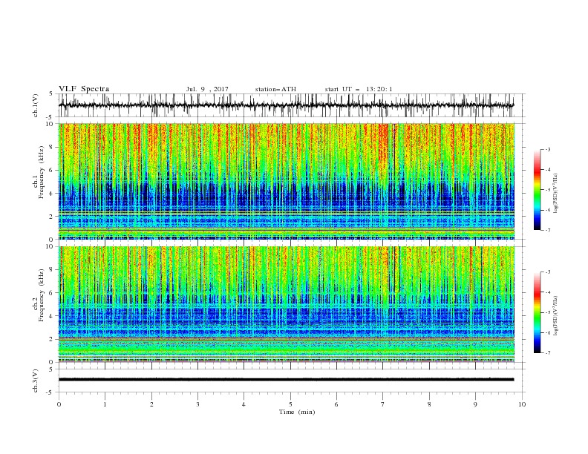Click time axis tick label "5"
The width and height of the screenshot is (588, 454).
(290, 404)
